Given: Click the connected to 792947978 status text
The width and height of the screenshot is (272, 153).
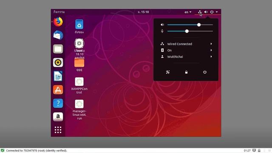Looking at the screenshot, I should [37, 150].
